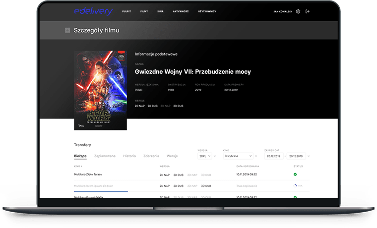
Task: Click 2D DUB in Złote Tarasy row
Action: point(179,175)
